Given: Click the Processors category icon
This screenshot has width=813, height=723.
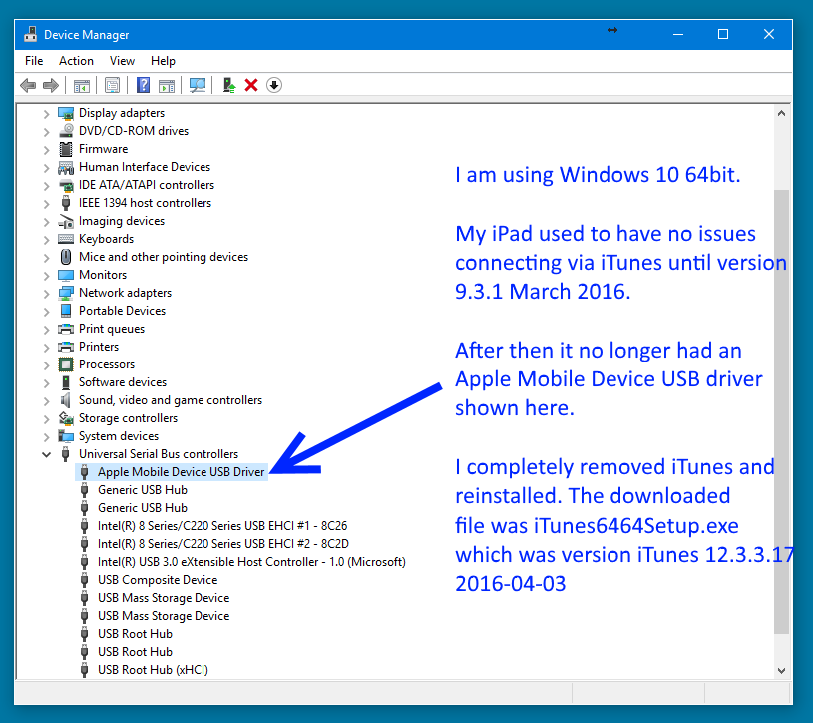Looking at the screenshot, I should point(66,364).
